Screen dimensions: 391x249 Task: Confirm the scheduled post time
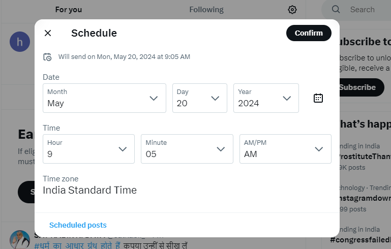(309, 33)
